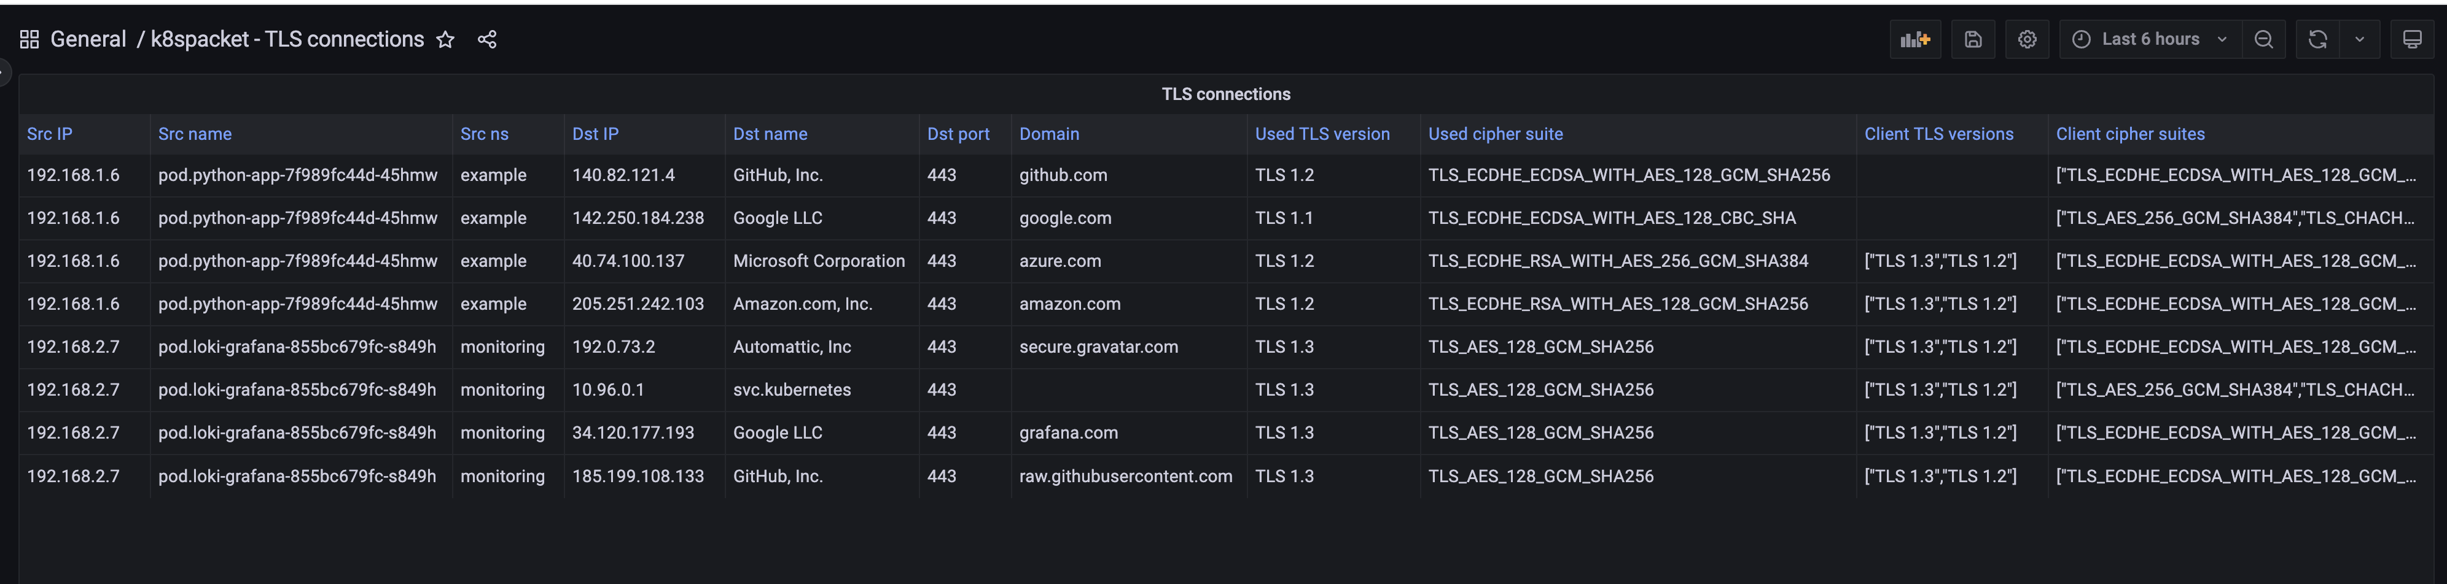This screenshot has height=584, width=2447.
Task: Star the k8spacket TLS connections dashboard
Action: [x=445, y=39]
